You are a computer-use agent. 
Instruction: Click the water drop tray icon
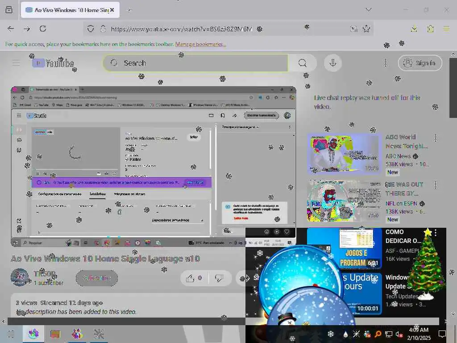pyautogui.click(x=345, y=334)
